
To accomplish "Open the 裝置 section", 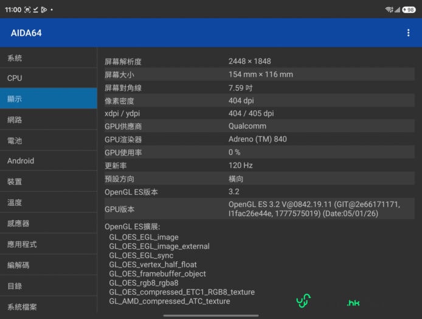I will [x=49, y=181].
